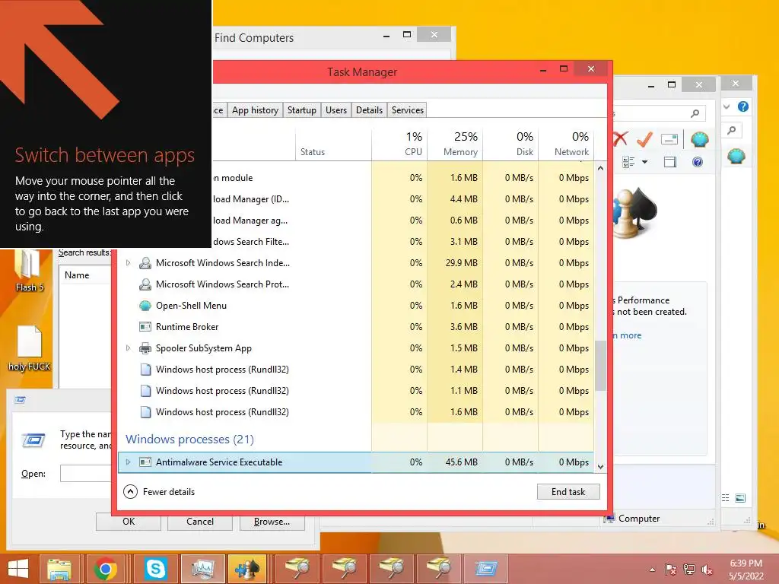Image resolution: width=779 pixels, height=584 pixels.
Task: Click the orange checkmark properties icon
Action: click(x=644, y=139)
